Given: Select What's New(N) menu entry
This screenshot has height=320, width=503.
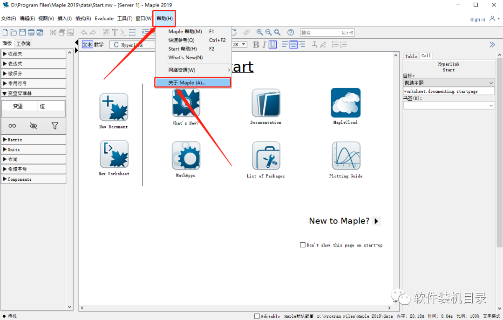Looking at the screenshot, I should point(193,57).
